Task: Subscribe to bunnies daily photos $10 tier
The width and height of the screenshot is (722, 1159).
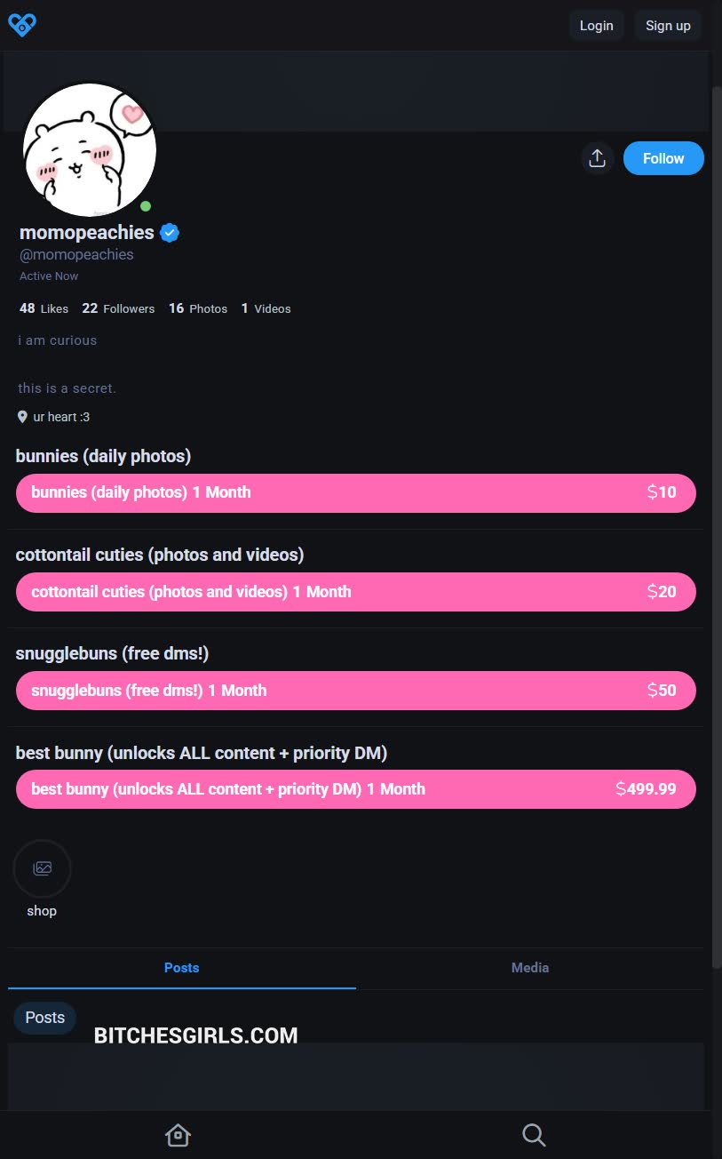Action: tap(355, 492)
